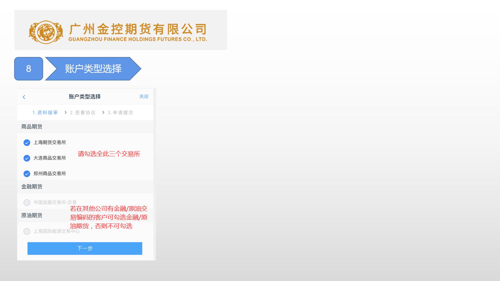The image size is (500, 281).
Task: Select 上海国际能源交易中心 option
Action: coord(27,231)
